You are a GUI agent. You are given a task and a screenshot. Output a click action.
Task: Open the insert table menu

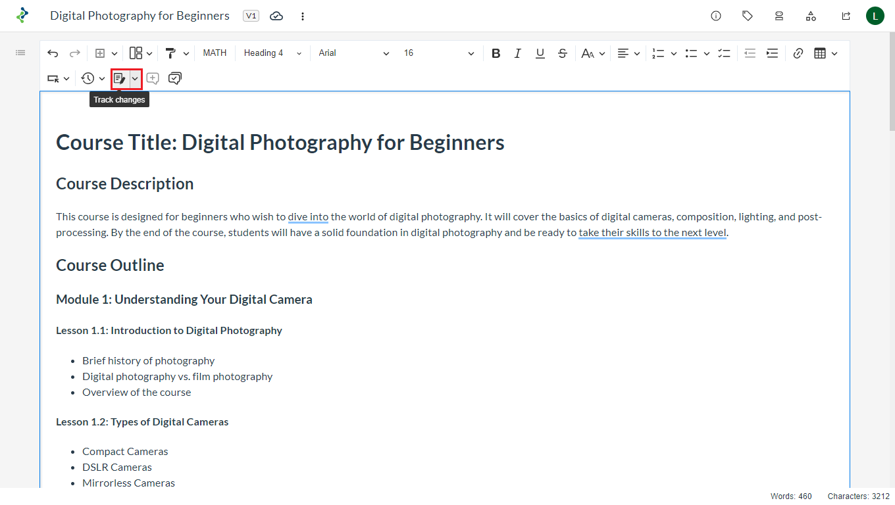click(825, 53)
